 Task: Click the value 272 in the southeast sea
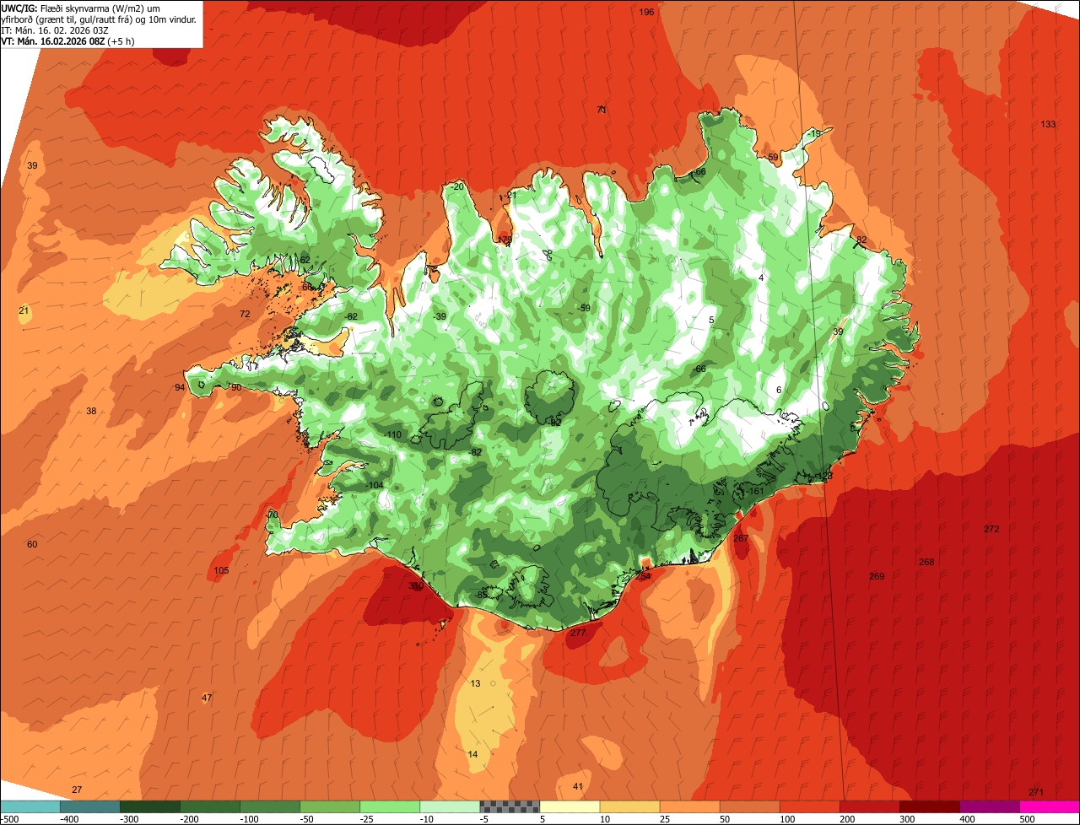(991, 529)
